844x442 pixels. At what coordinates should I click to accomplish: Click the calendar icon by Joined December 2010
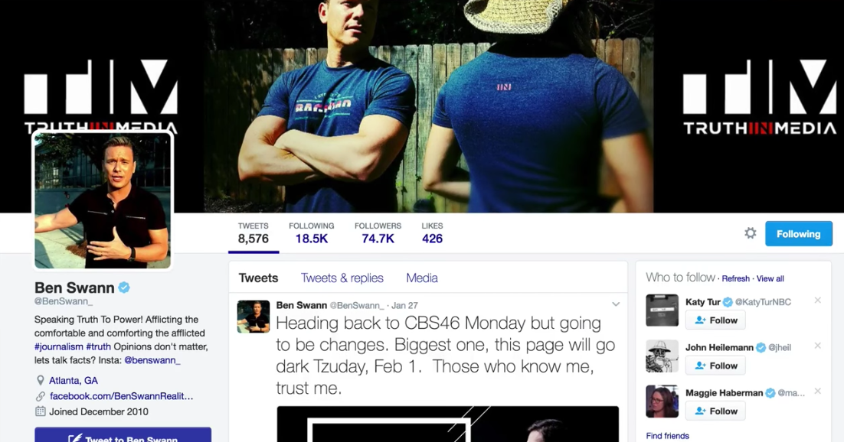41,411
